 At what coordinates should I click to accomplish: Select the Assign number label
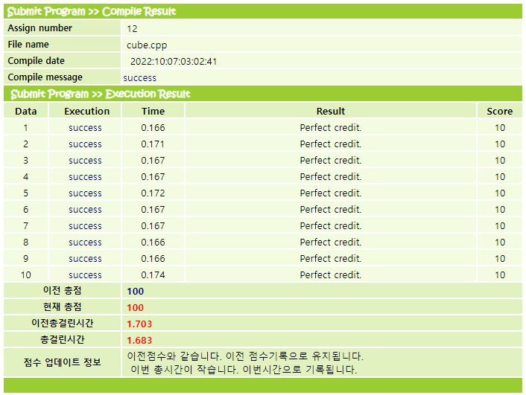click(x=39, y=28)
